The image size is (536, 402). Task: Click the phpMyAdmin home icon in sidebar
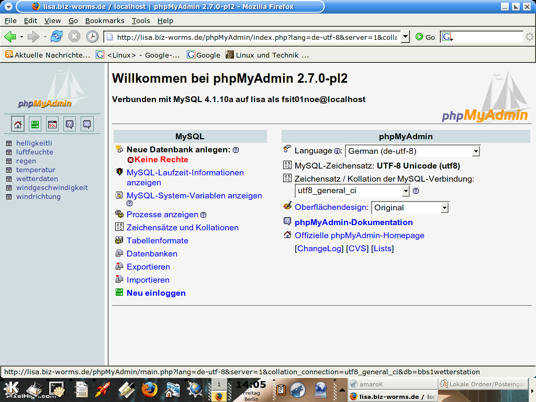click(x=18, y=124)
